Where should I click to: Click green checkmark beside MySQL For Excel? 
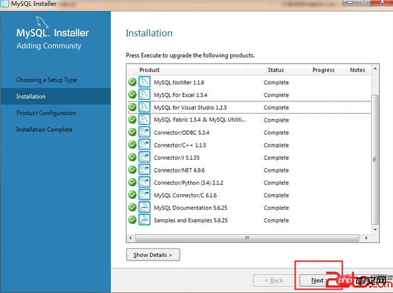click(x=132, y=94)
